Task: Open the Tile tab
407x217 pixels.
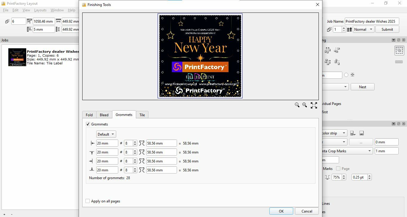Action: click(x=142, y=115)
